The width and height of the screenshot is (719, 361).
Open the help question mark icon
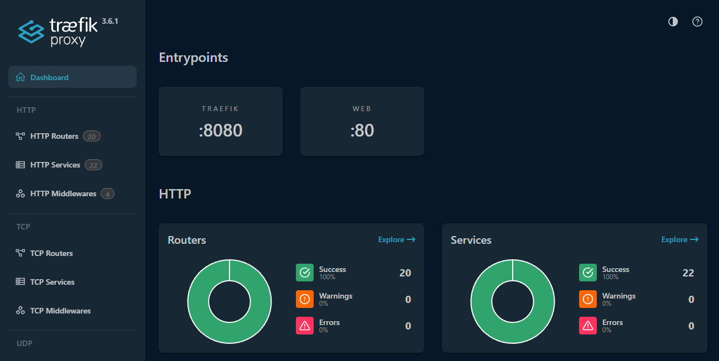(x=697, y=22)
